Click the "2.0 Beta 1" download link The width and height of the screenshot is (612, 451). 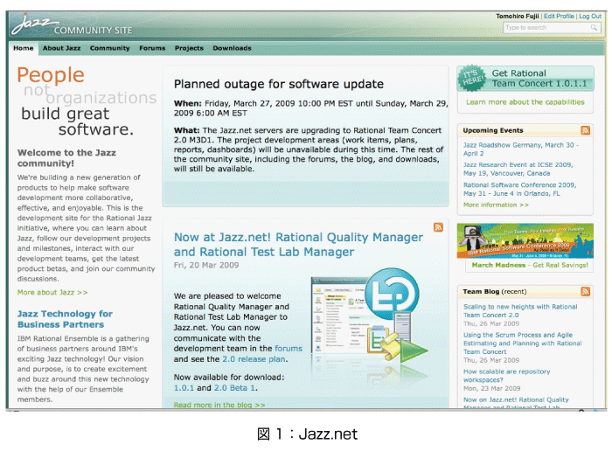[x=234, y=388]
